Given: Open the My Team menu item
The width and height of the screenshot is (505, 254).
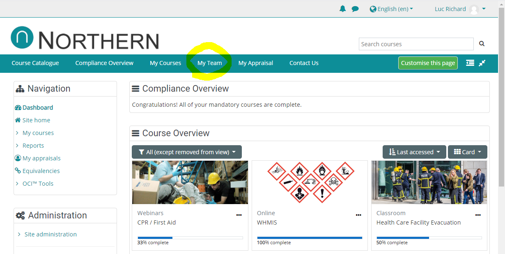Looking at the screenshot, I should (209, 63).
